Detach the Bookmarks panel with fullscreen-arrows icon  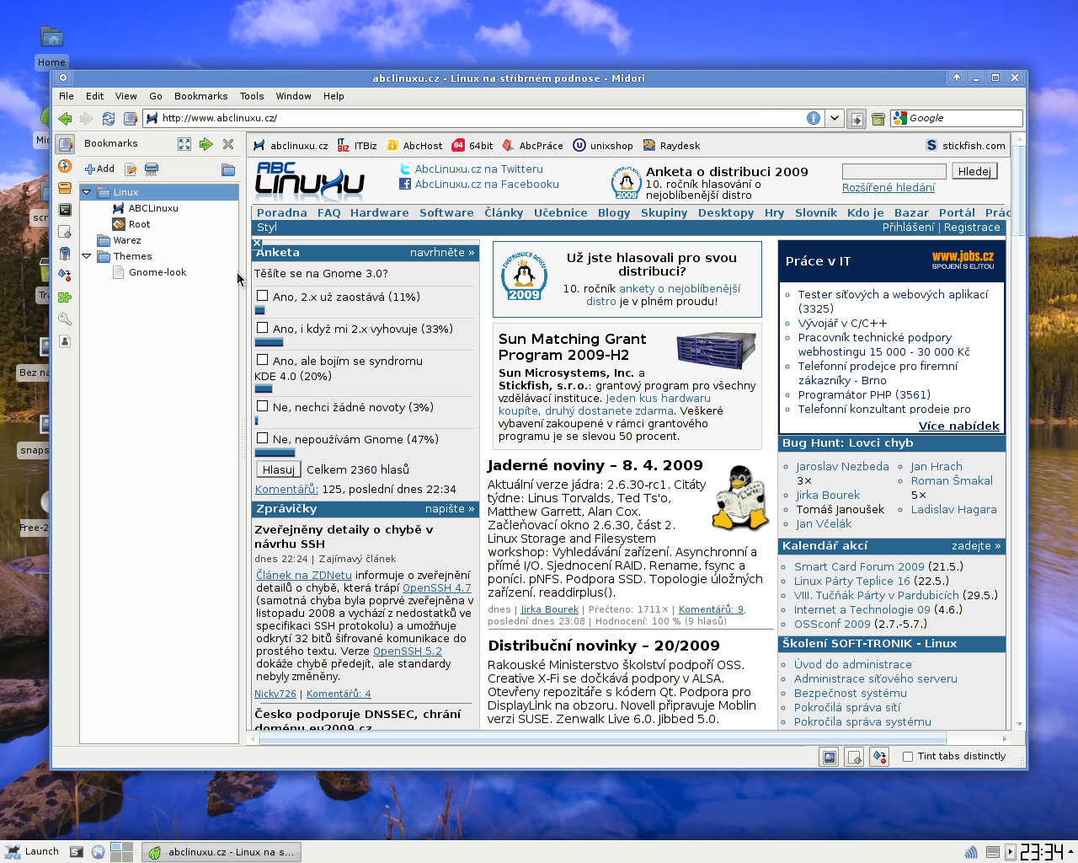pyautogui.click(x=184, y=144)
